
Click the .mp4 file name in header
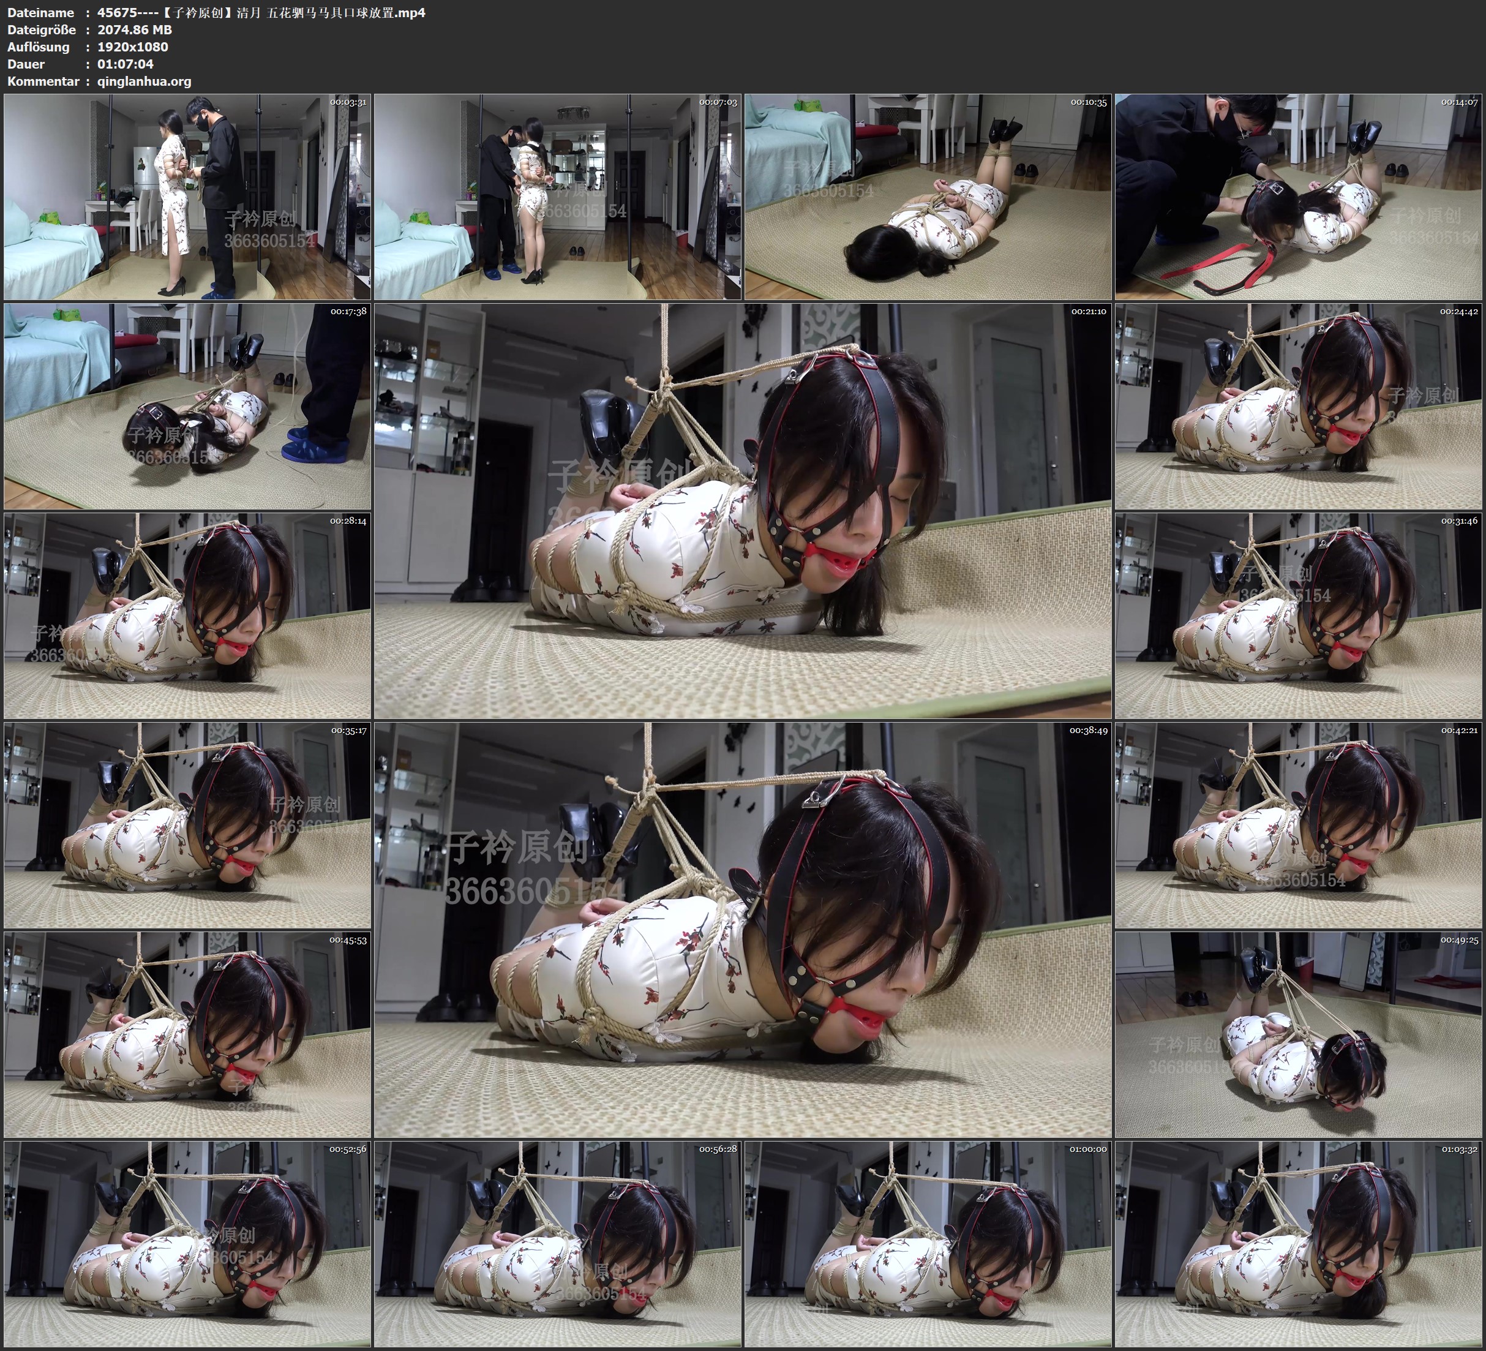click(261, 12)
